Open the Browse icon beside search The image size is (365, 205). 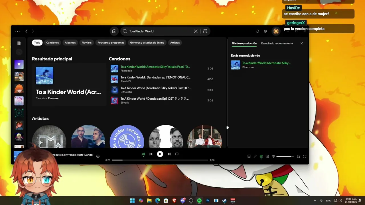tap(205, 31)
